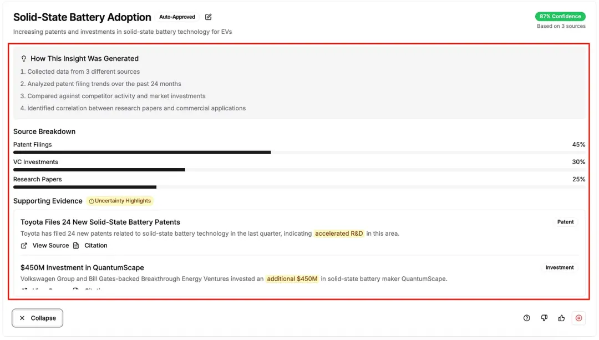Viewport: 599px width, 340px height.
Task: Click the red circular flag icon
Action: point(578,318)
